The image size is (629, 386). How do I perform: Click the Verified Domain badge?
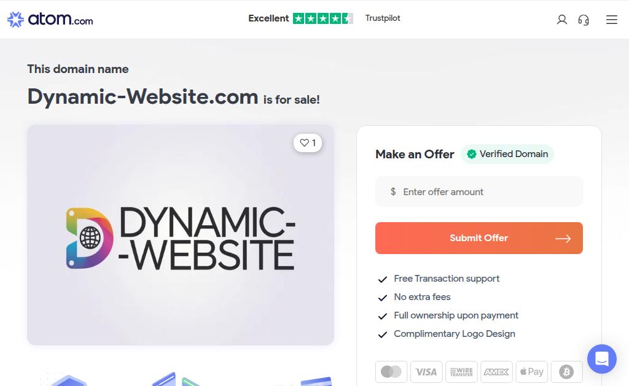507,154
